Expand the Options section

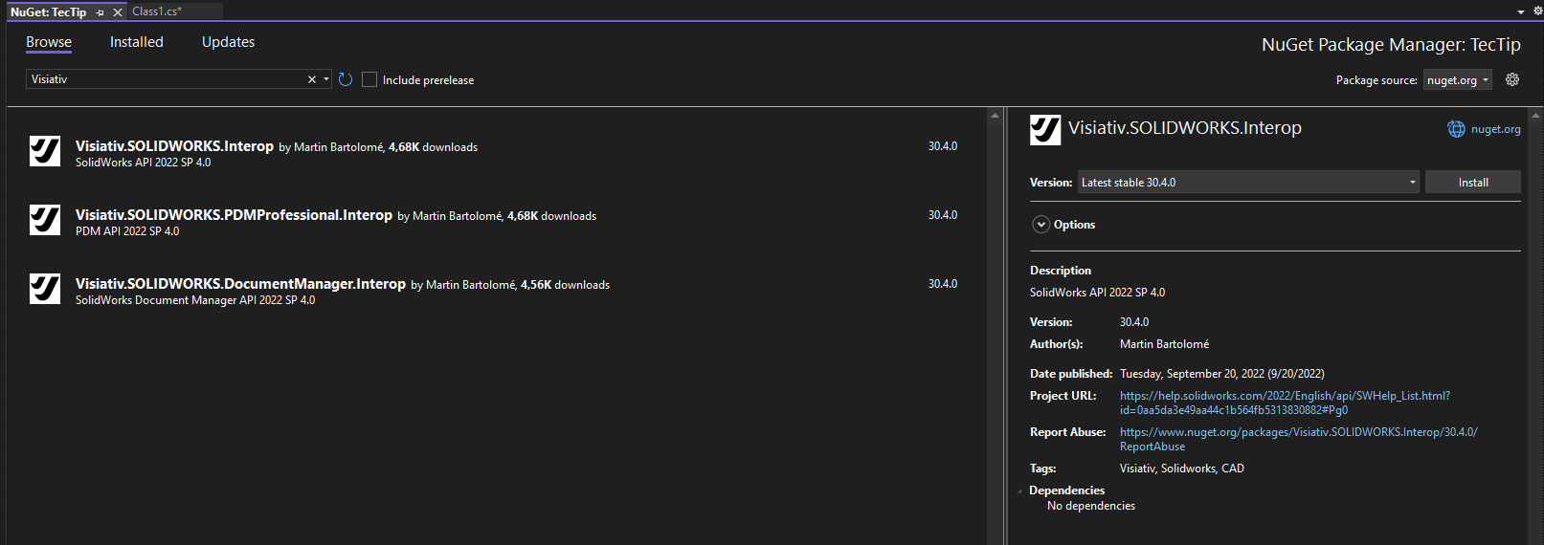1041,225
